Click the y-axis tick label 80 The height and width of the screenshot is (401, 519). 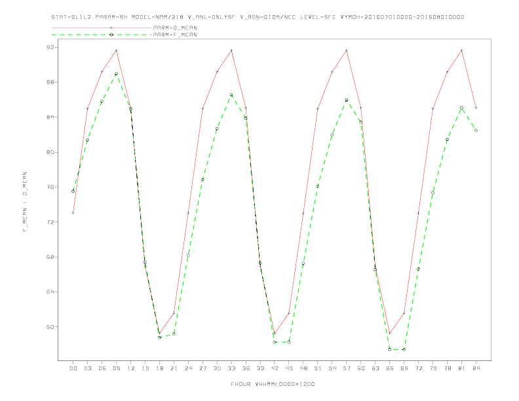click(x=50, y=152)
